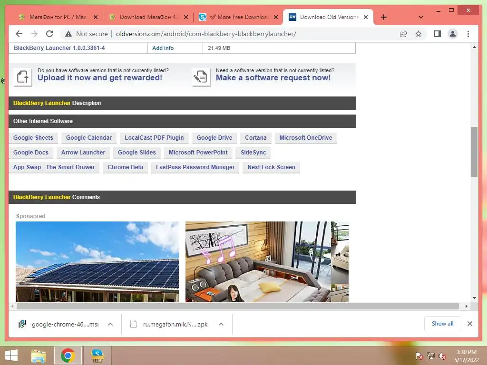This screenshot has height=365, width=487.
Task: Open Chrome's three-dot menu
Action: [468, 34]
